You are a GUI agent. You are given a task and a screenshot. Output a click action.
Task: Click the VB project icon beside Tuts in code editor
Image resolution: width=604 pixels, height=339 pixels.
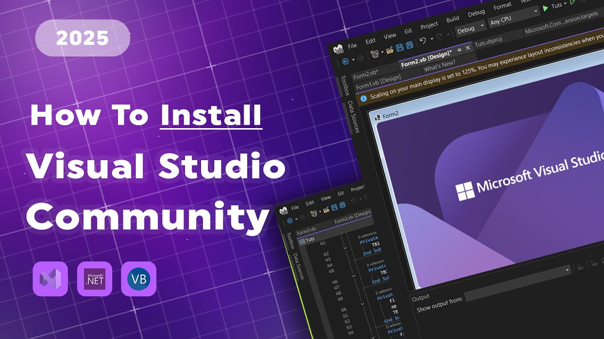coord(302,241)
